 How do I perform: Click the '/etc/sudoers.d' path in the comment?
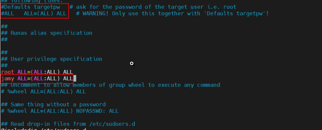(x=112, y=124)
